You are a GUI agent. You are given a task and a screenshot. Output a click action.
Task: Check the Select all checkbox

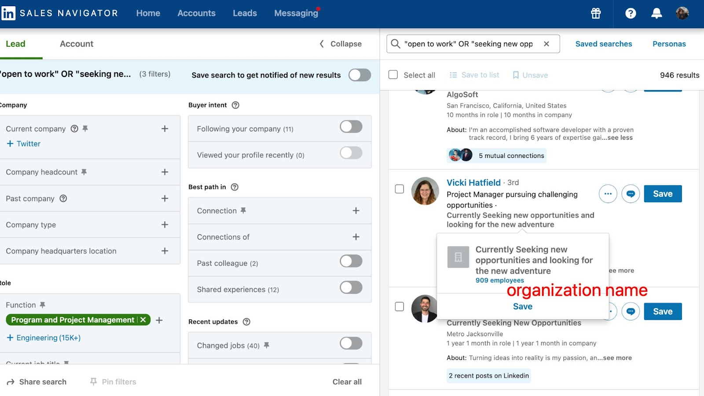tap(393, 75)
